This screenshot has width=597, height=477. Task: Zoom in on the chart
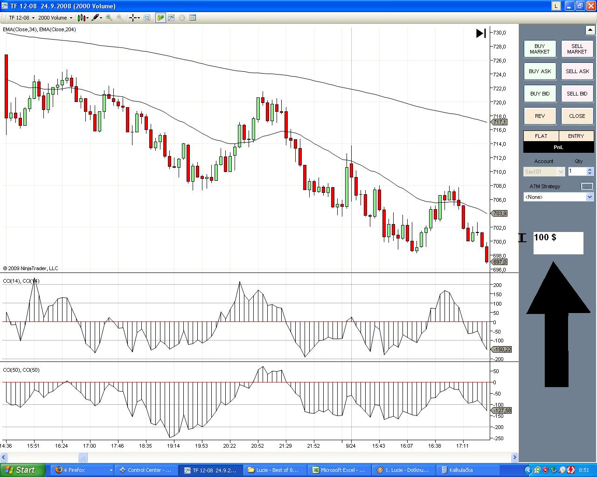[109, 18]
